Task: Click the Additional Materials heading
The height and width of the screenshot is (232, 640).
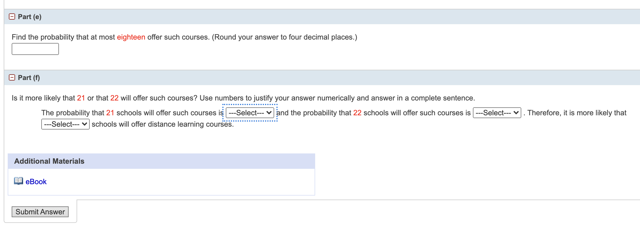Action: [x=49, y=161]
